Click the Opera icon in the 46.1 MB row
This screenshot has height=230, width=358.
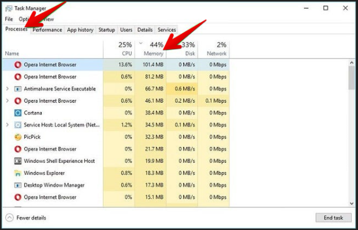tap(18, 101)
